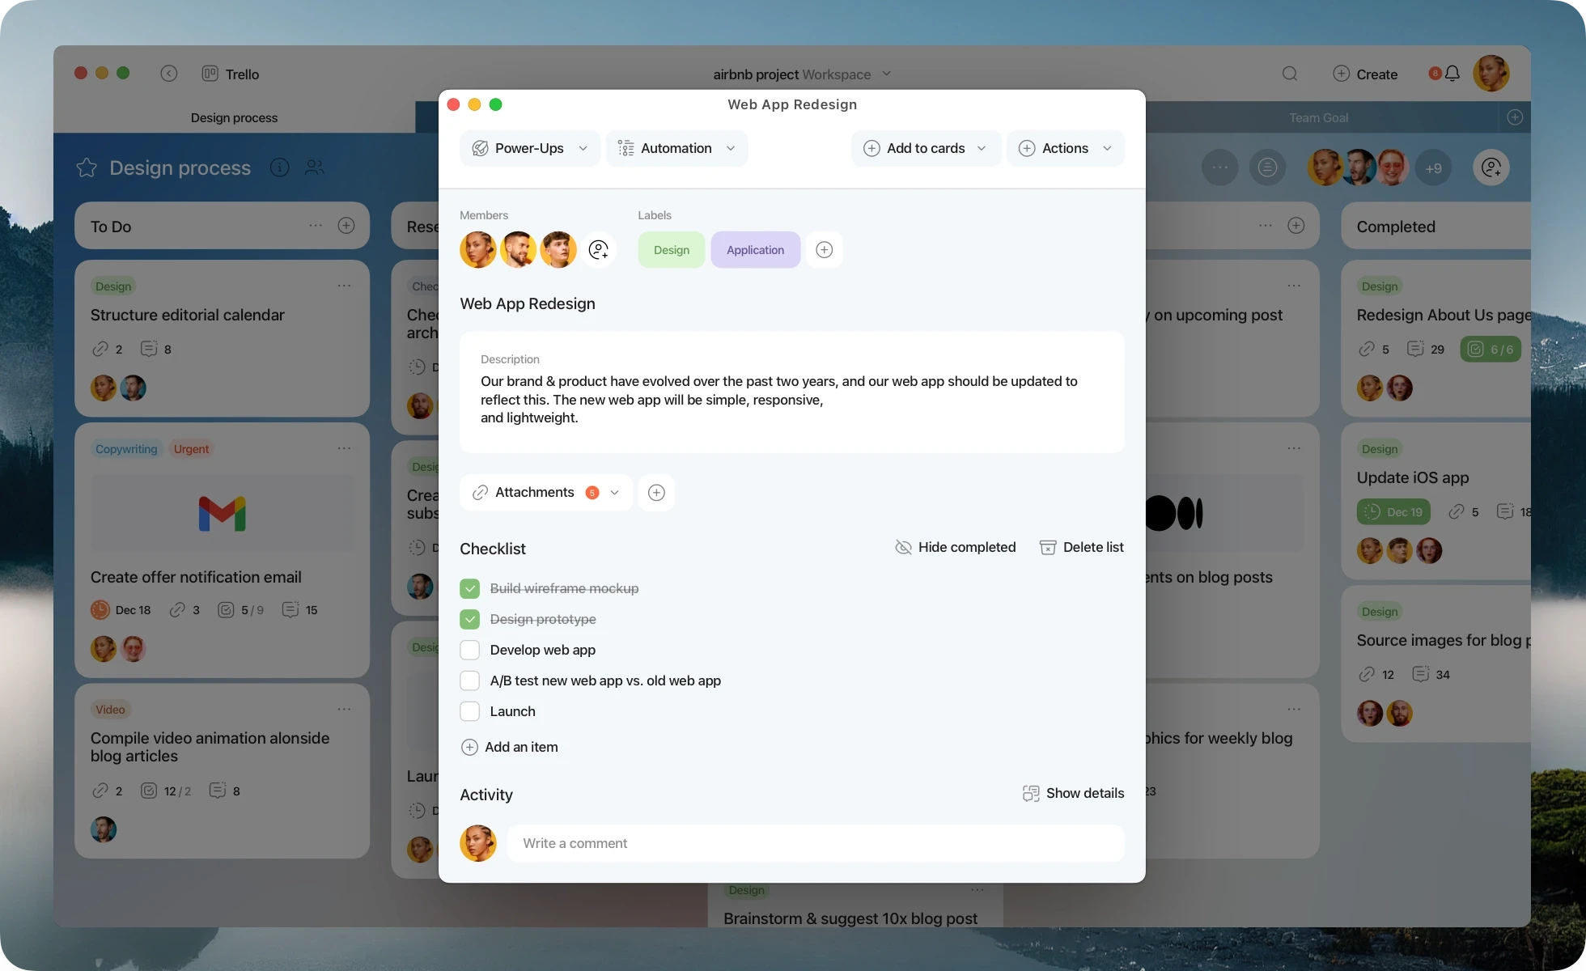Check the Launch checklist item
This screenshot has height=971, width=1586.
coord(469,712)
